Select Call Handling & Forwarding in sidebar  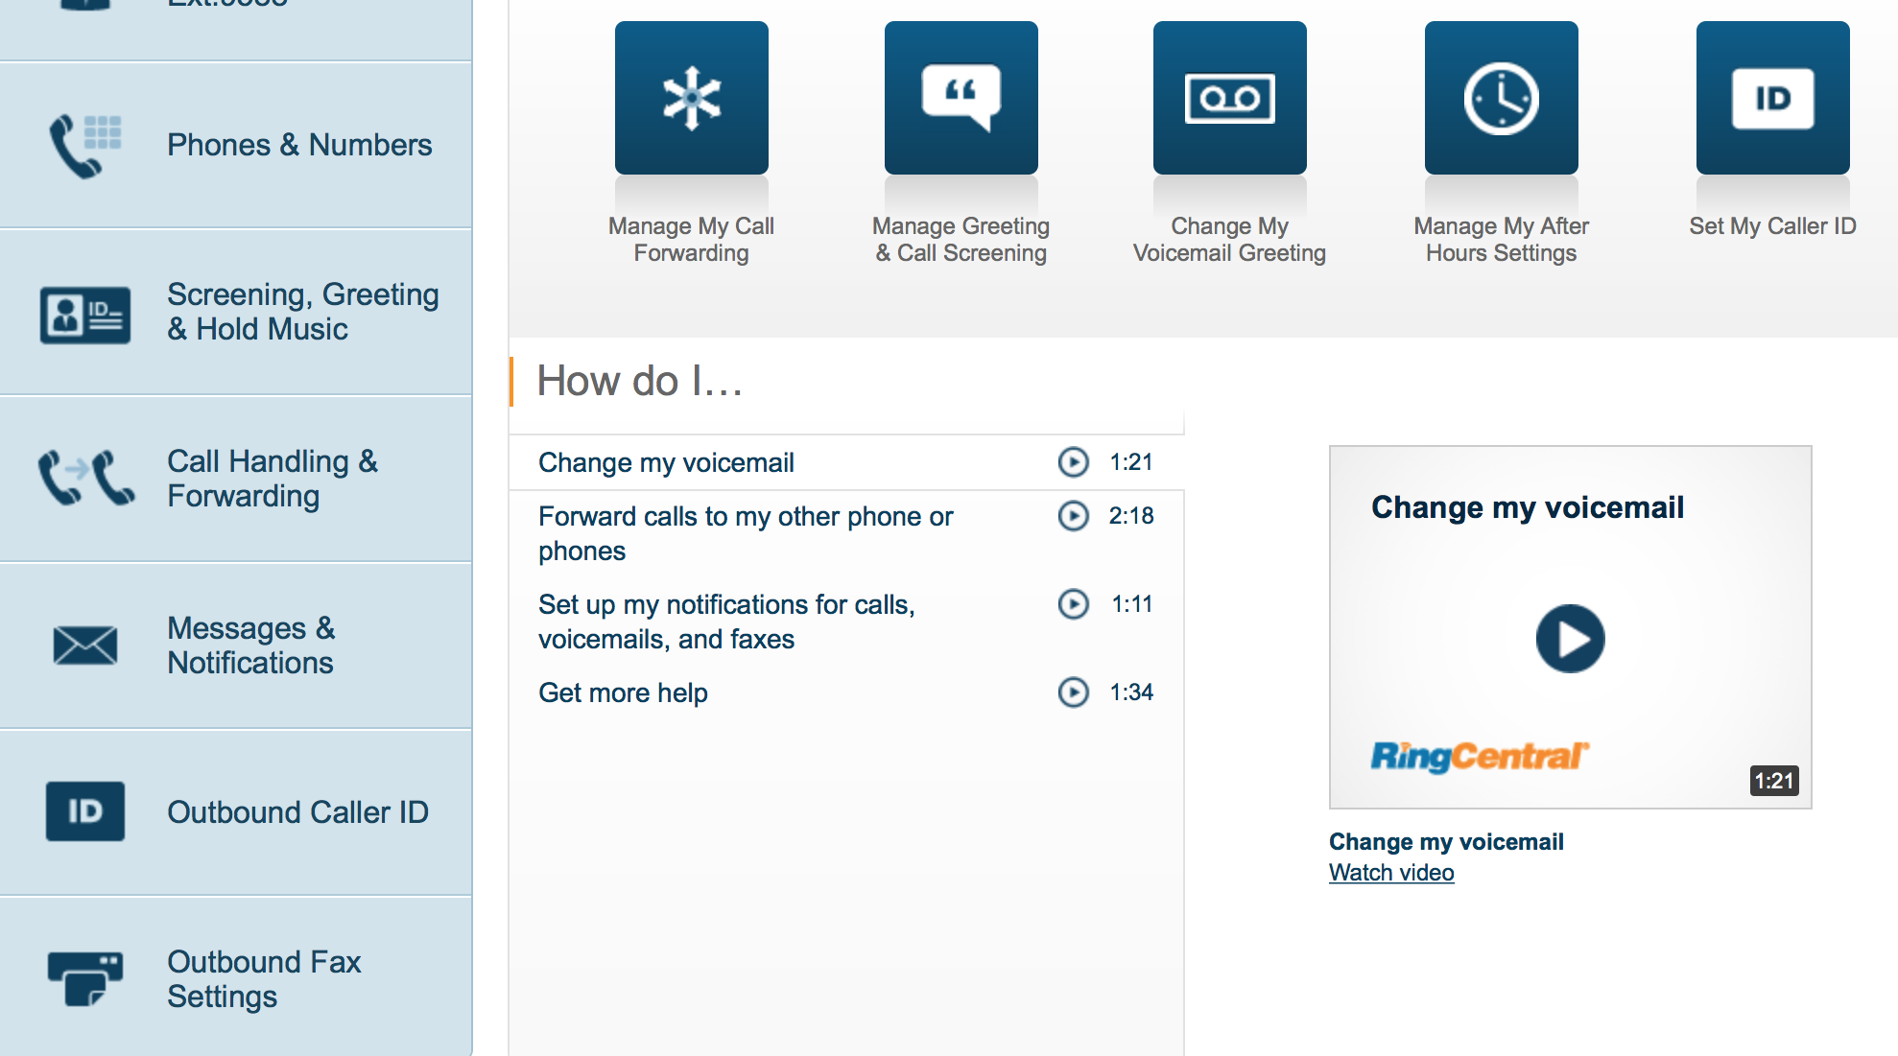273,479
